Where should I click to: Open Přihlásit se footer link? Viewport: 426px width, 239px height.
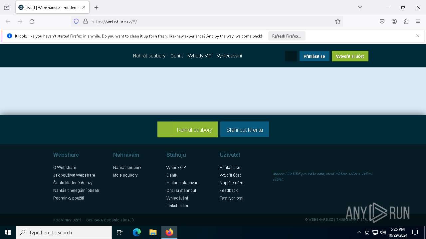pyautogui.click(x=230, y=168)
